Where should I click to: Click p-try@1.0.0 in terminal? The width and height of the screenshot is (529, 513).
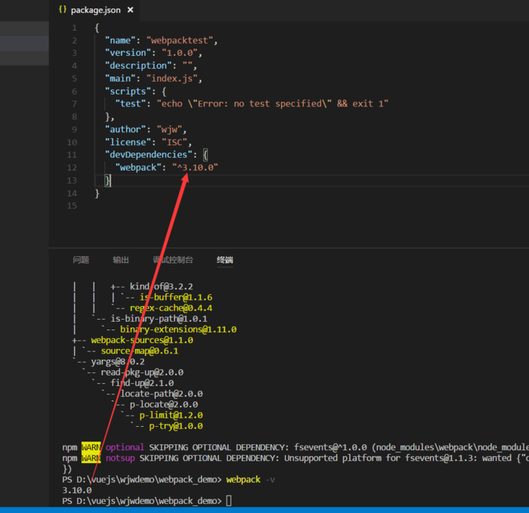176,426
